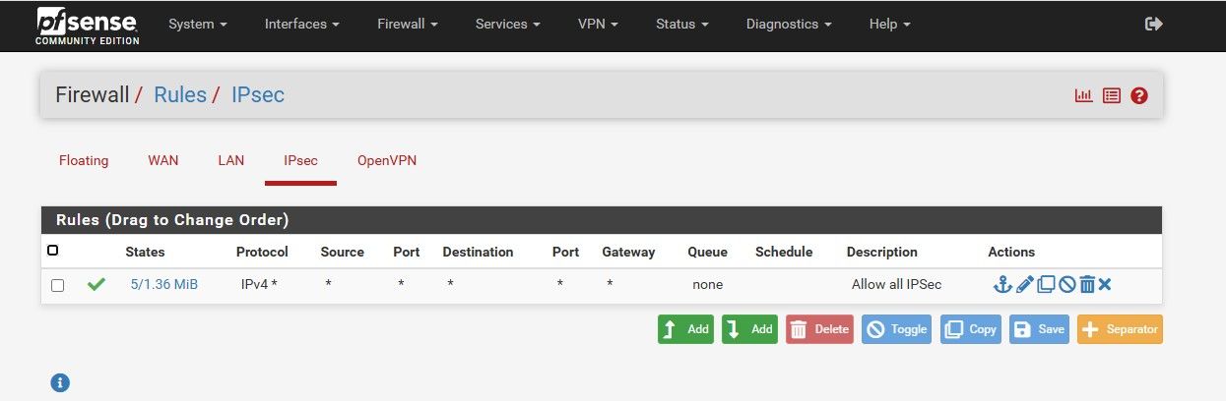Click the red help question mark icon
The height and width of the screenshot is (401, 1226).
click(1139, 95)
